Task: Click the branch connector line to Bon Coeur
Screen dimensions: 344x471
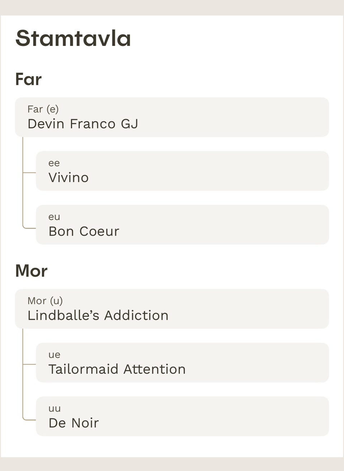Action: point(29,228)
